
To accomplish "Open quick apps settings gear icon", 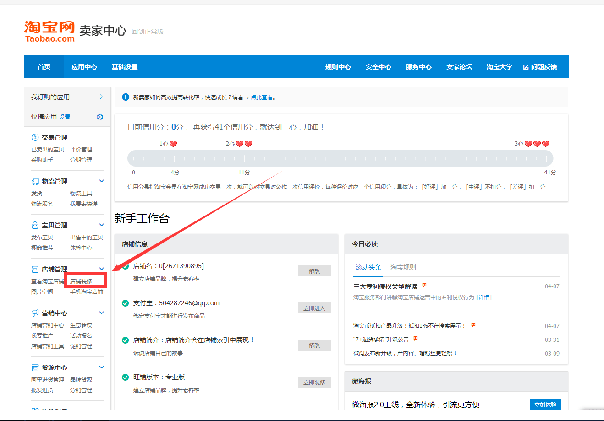I will point(100,117).
